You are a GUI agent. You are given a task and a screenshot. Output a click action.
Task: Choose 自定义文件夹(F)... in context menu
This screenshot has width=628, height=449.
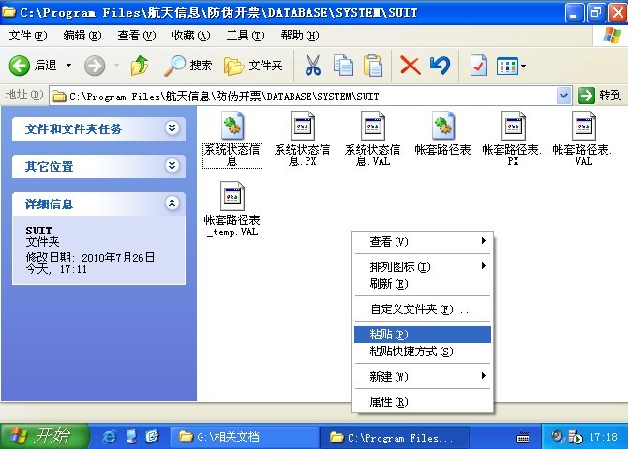[423, 308]
